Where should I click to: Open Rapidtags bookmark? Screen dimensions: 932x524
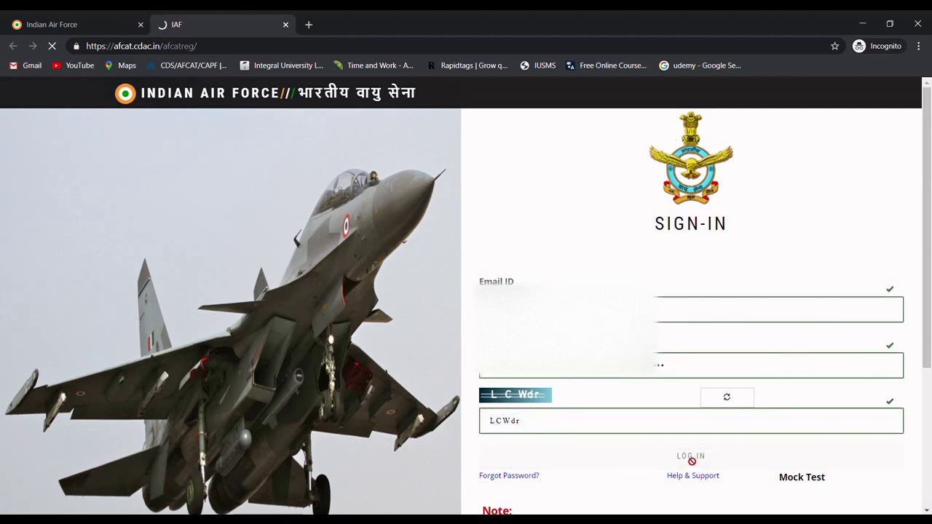click(x=467, y=65)
